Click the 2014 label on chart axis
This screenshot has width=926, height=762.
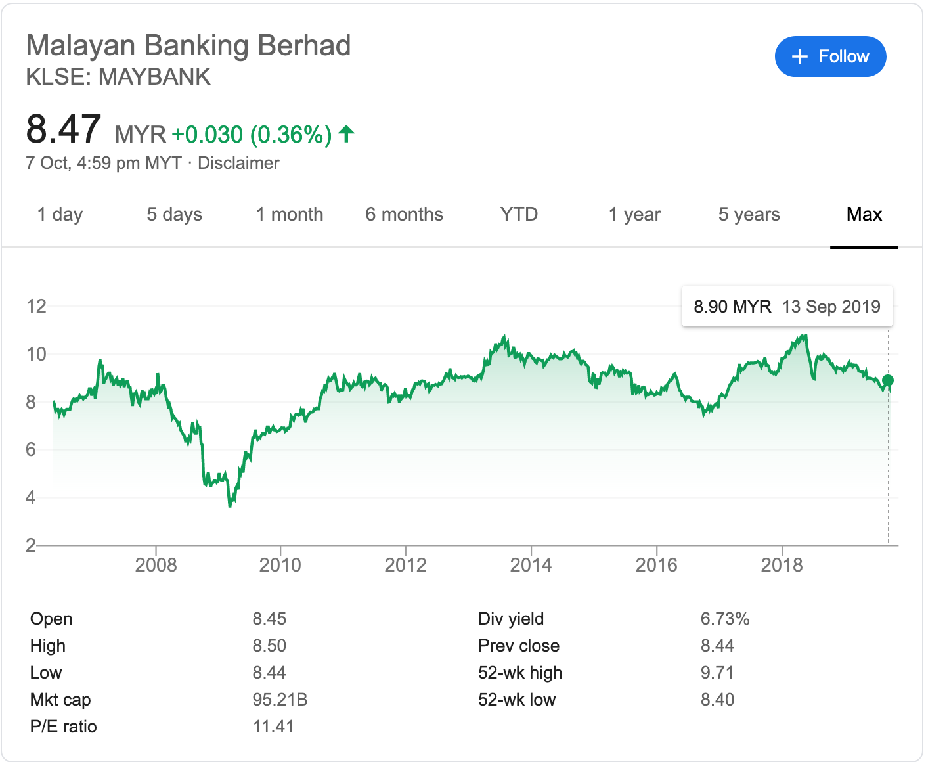[x=531, y=565]
